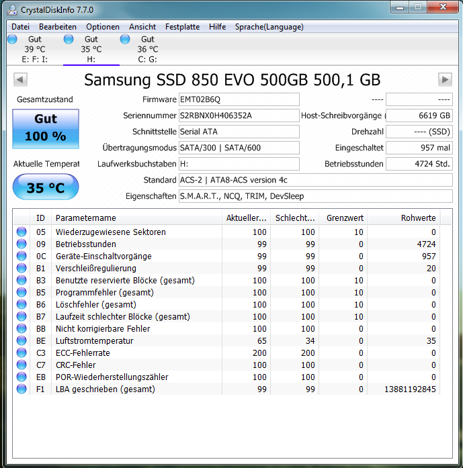Go to previous disk with left arrow
This screenshot has height=468, width=463.
click(x=20, y=80)
